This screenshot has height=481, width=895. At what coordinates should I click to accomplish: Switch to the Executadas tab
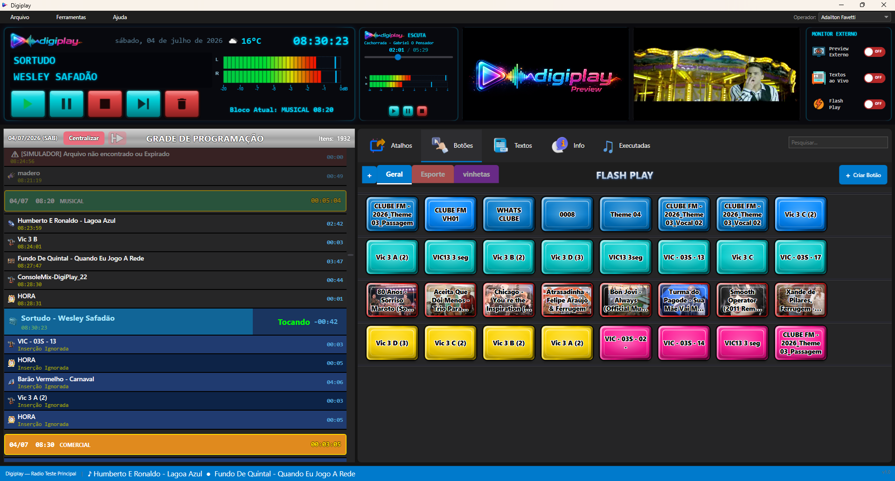[x=626, y=145]
